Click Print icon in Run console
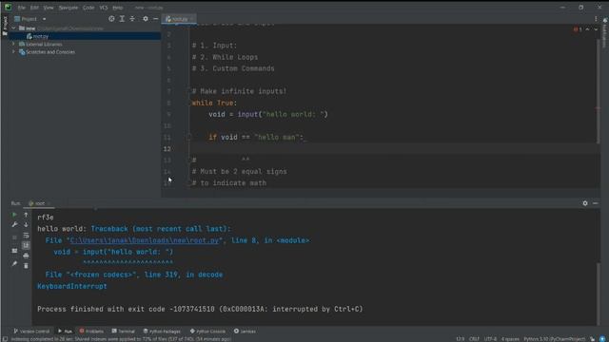The height and width of the screenshot is (342, 609). (x=26, y=256)
